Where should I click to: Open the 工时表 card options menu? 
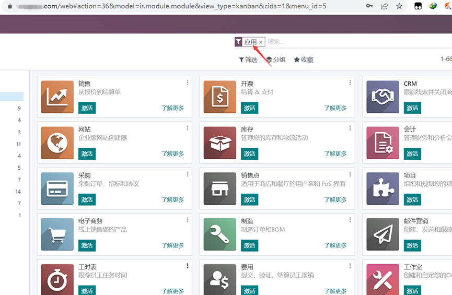tap(188, 266)
